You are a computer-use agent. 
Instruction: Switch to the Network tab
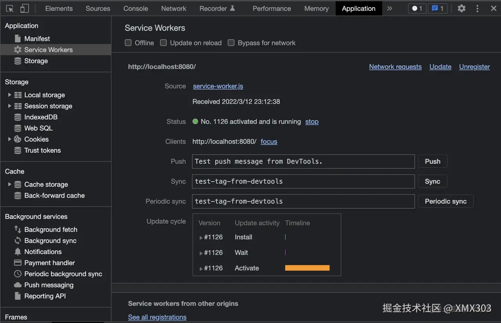pos(174,8)
